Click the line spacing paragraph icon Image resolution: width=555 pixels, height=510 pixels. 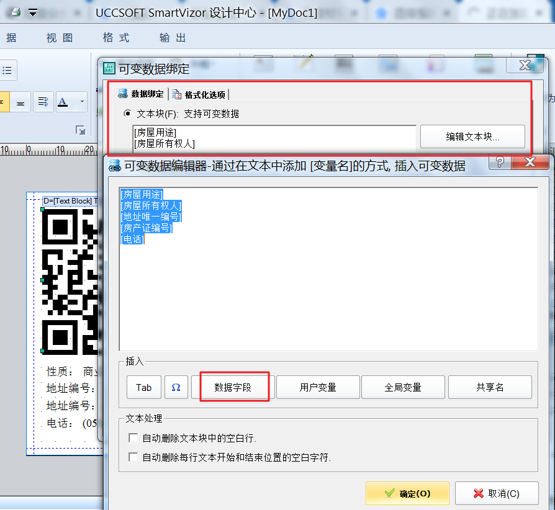pyautogui.click(x=43, y=102)
